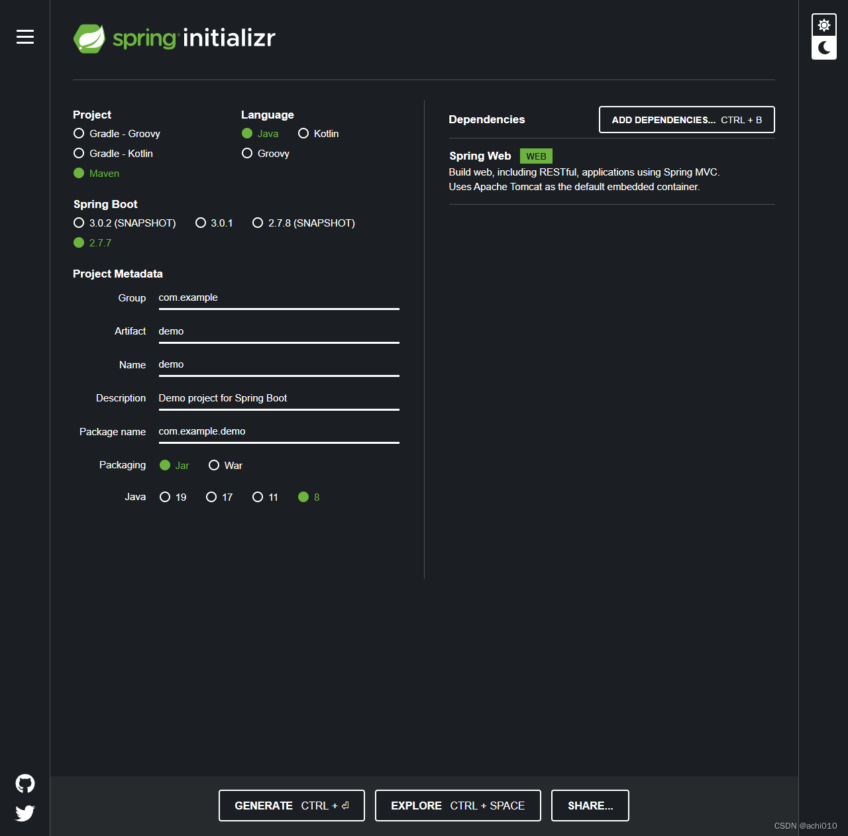The image size is (848, 836).
Task: Focus the Description input field
Action: [x=279, y=399]
